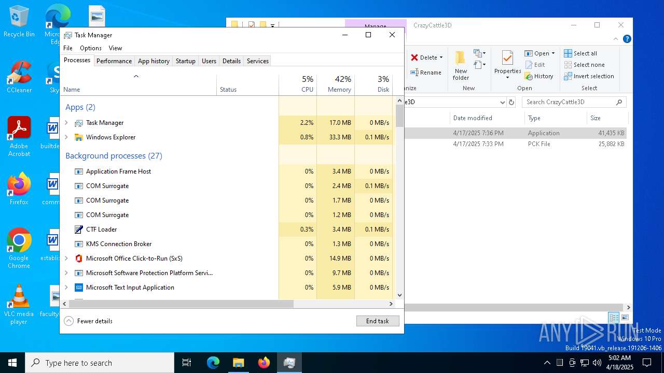Click Explorer help question mark icon
664x373 pixels.
pyautogui.click(x=627, y=39)
